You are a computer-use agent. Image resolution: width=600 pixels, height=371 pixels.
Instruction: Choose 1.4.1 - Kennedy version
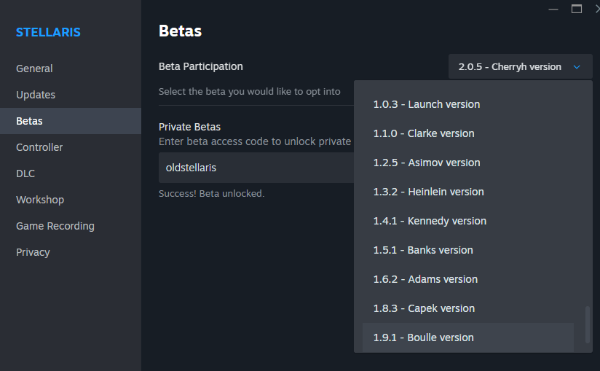coord(468,221)
